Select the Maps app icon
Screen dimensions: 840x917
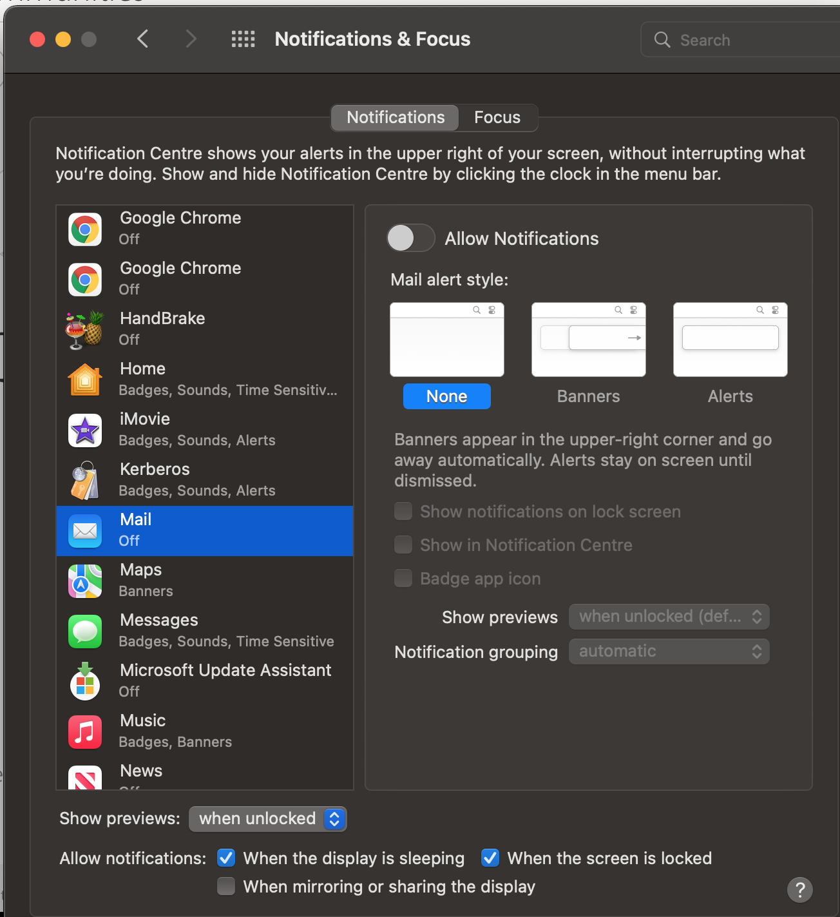pyautogui.click(x=85, y=581)
